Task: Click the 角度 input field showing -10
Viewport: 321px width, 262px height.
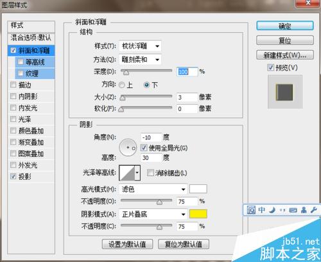Action: tap(151, 137)
